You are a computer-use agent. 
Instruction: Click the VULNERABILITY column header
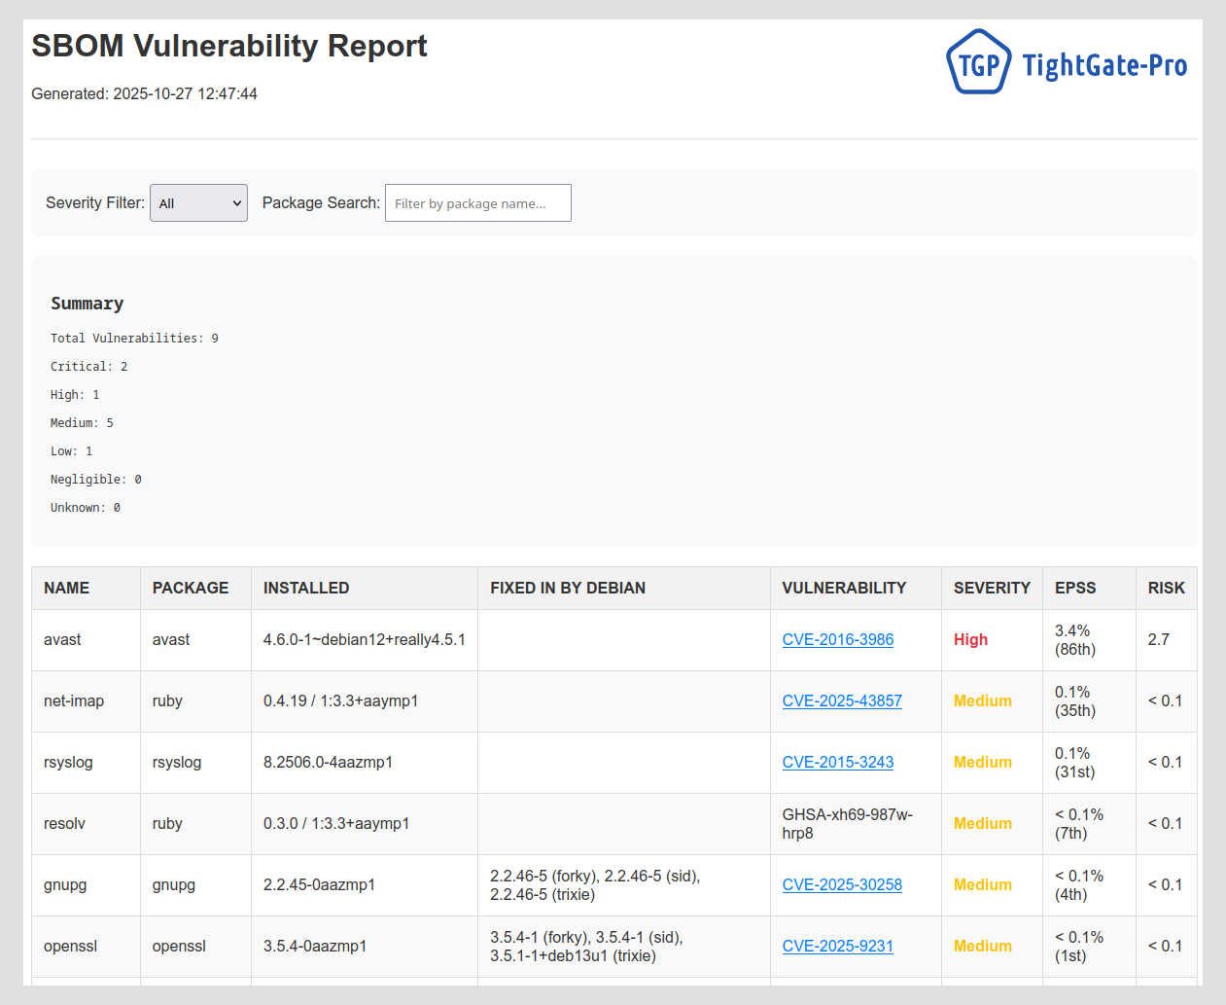pyautogui.click(x=844, y=589)
